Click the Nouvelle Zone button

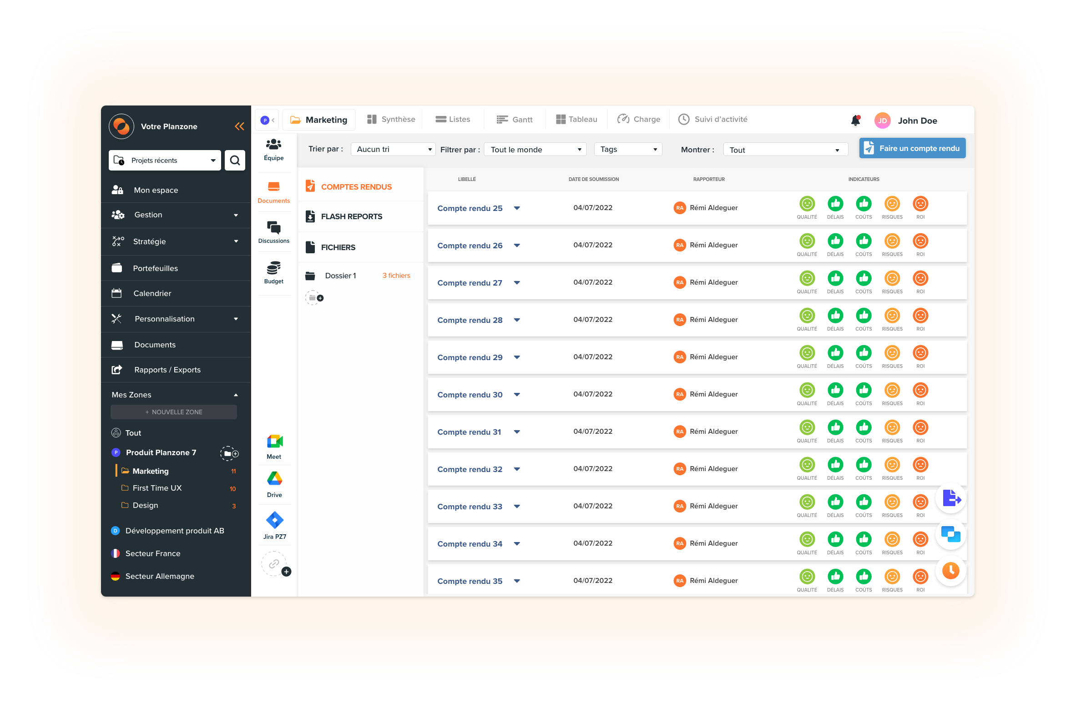174,412
